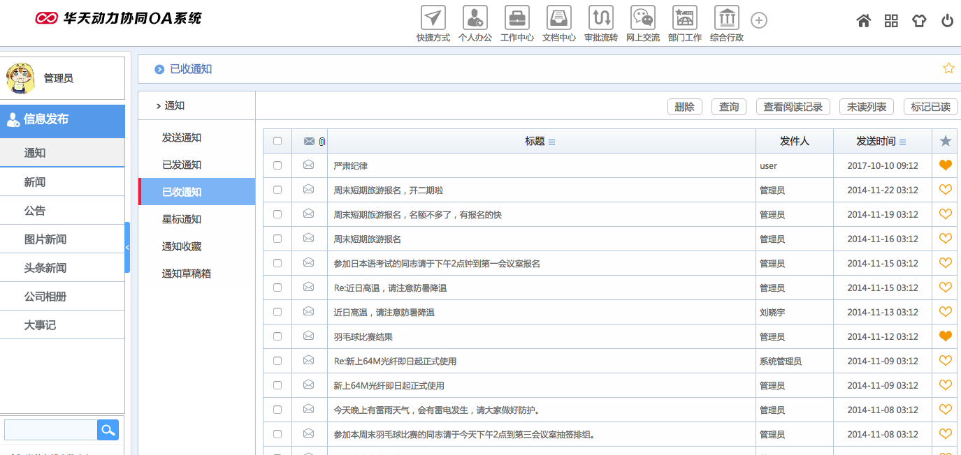961x455 pixels.
Task: Open the 快捷方式 paper plane icon
Action: click(x=433, y=18)
